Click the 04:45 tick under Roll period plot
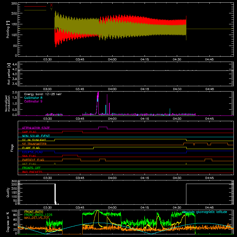237x237 pixels. pos(209,89)
